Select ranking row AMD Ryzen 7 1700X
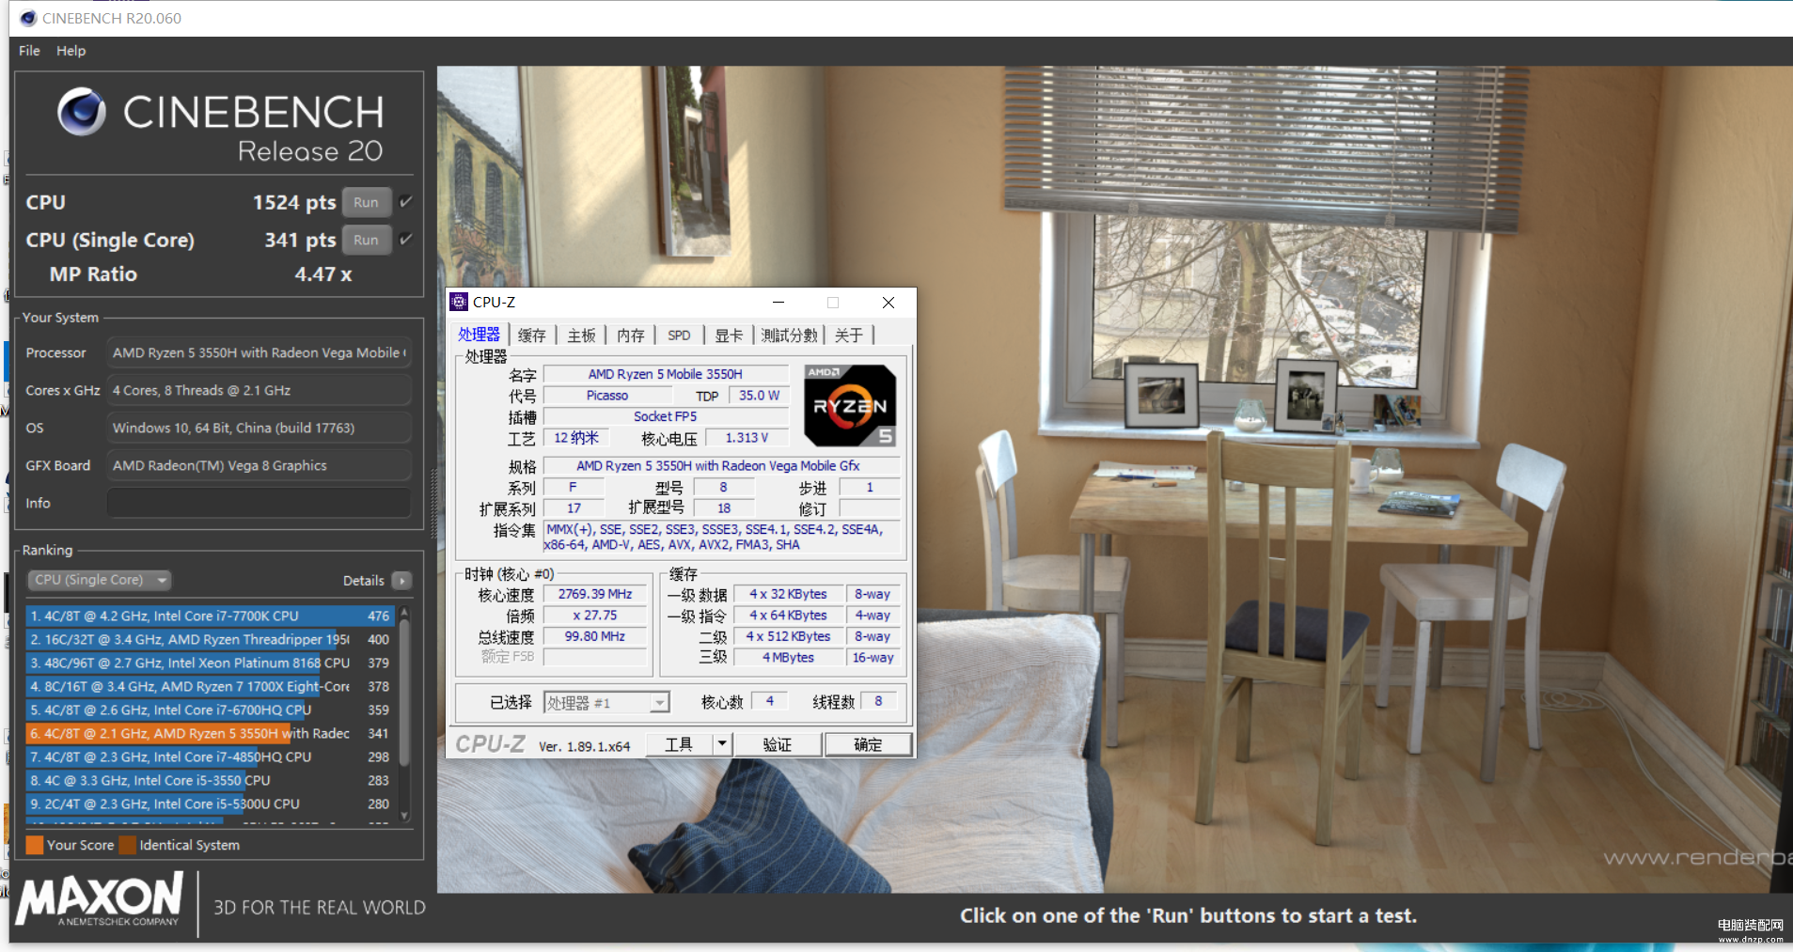 click(210, 686)
